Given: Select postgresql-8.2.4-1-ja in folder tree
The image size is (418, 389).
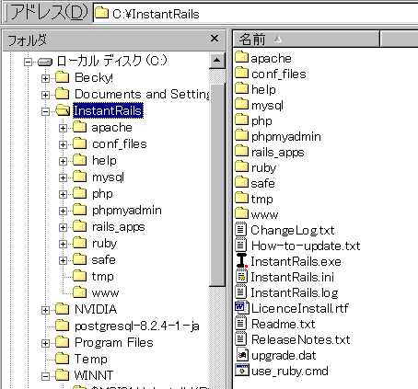Looking at the screenshot, I should [x=137, y=326].
